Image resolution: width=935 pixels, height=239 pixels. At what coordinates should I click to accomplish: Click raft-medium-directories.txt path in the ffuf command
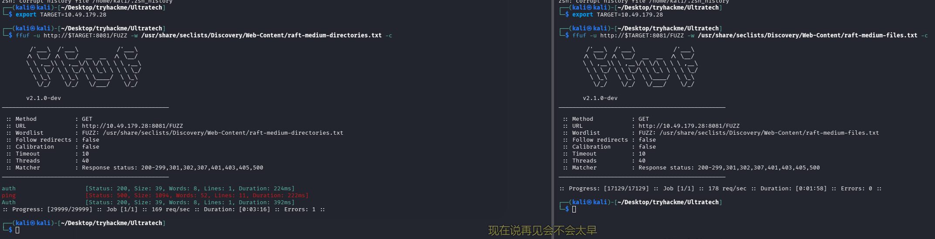(x=261, y=36)
